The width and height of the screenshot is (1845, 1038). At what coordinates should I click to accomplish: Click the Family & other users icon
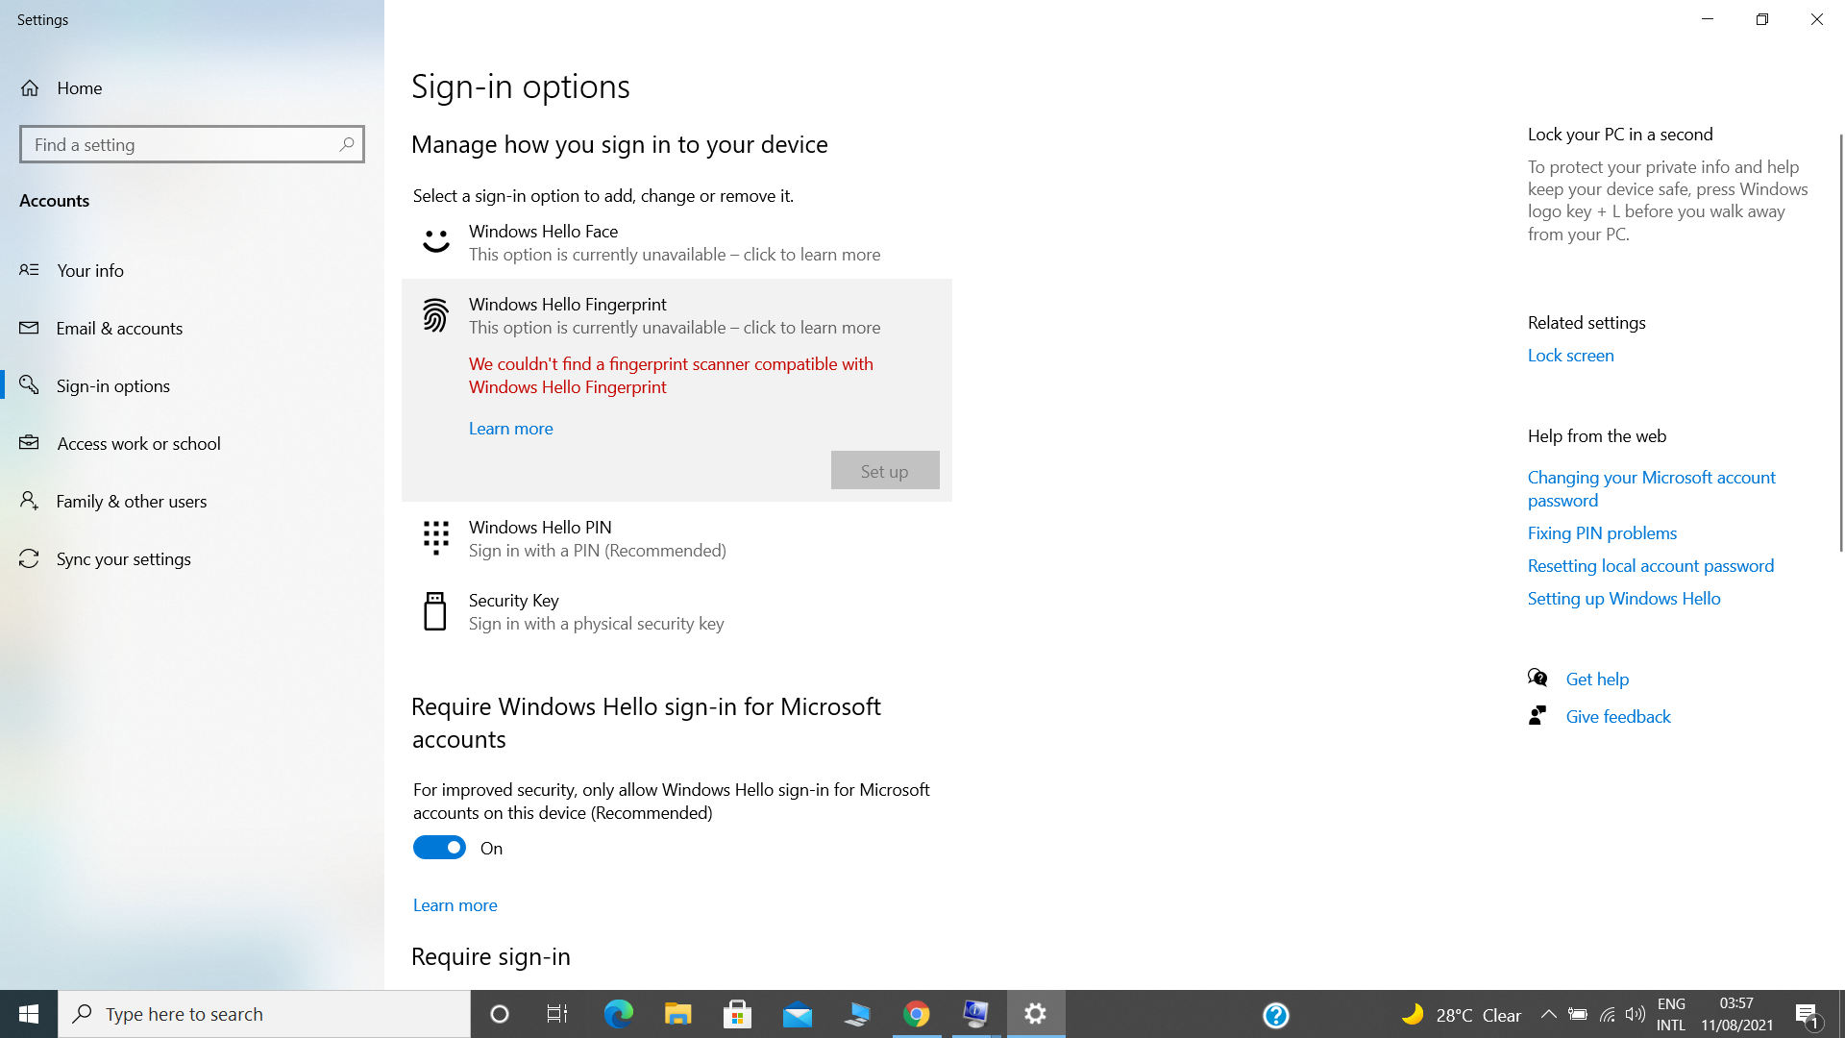pos(28,501)
